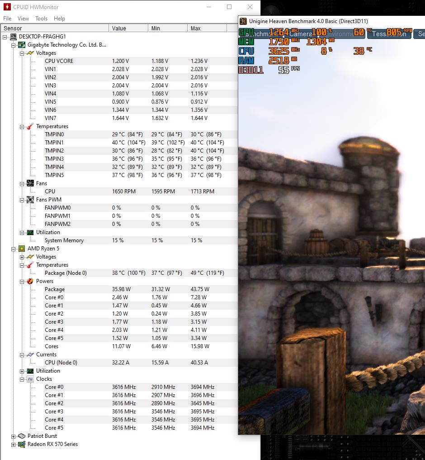425x460 pixels.
Task: Click the Fans PWM fan icon
Action: pyautogui.click(x=30, y=200)
